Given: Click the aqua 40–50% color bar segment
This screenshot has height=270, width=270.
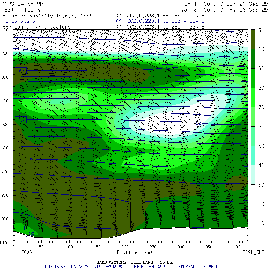Looking at the screenshot, I should click(x=253, y=156).
